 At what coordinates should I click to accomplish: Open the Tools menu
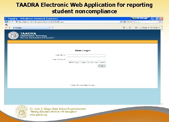click(155, 28)
